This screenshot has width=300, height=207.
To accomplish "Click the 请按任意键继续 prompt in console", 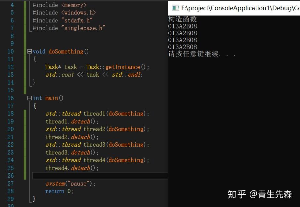I will [189, 53].
